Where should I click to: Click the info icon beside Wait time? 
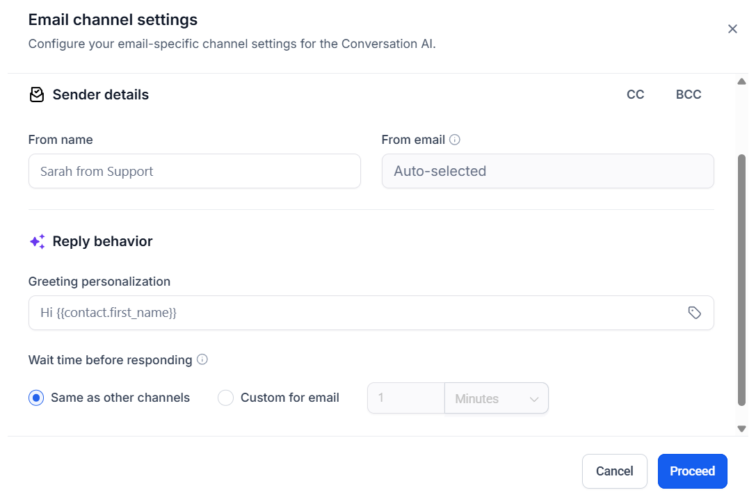pyautogui.click(x=202, y=360)
